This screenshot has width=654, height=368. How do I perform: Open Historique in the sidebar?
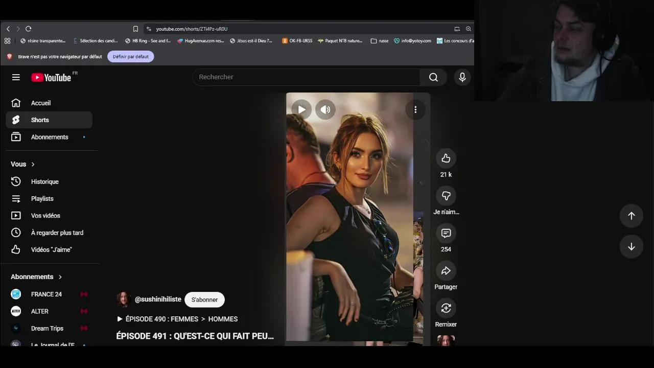(x=49, y=181)
